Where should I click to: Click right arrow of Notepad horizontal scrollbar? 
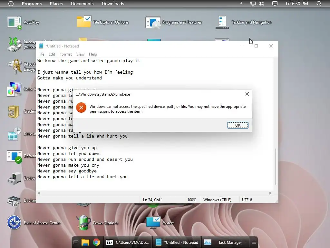click(270, 193)
